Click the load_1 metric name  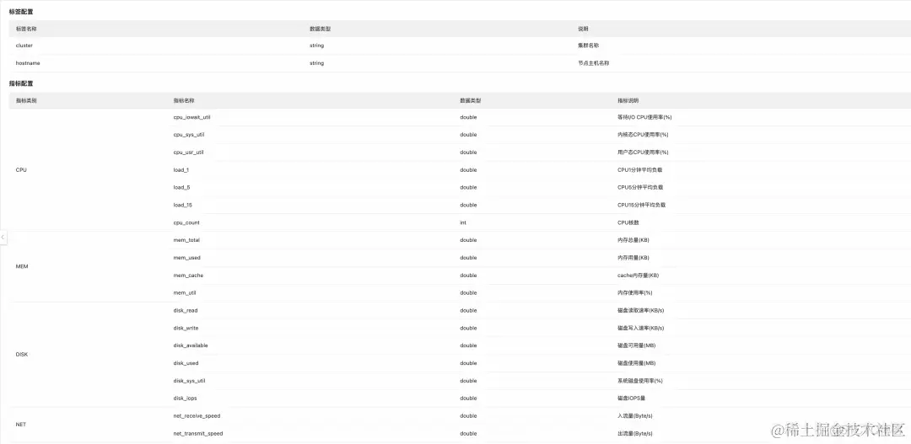[181, 170]
